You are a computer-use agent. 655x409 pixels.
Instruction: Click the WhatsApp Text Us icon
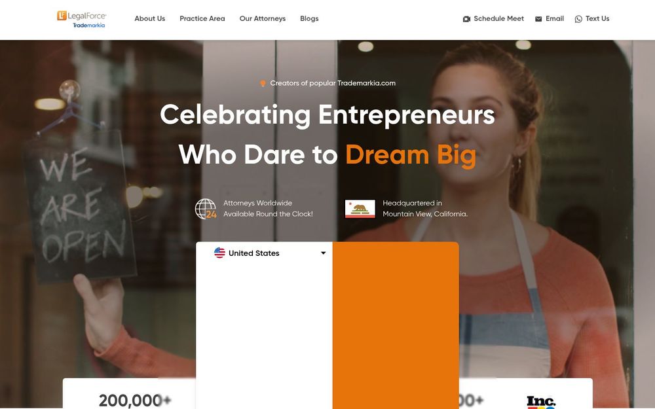click(578, 19)
